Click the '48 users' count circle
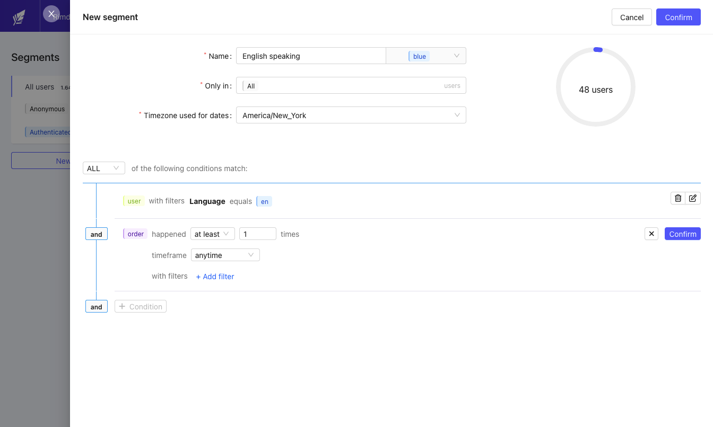Viewport: 713px width, 427px height. coord(596,87)
